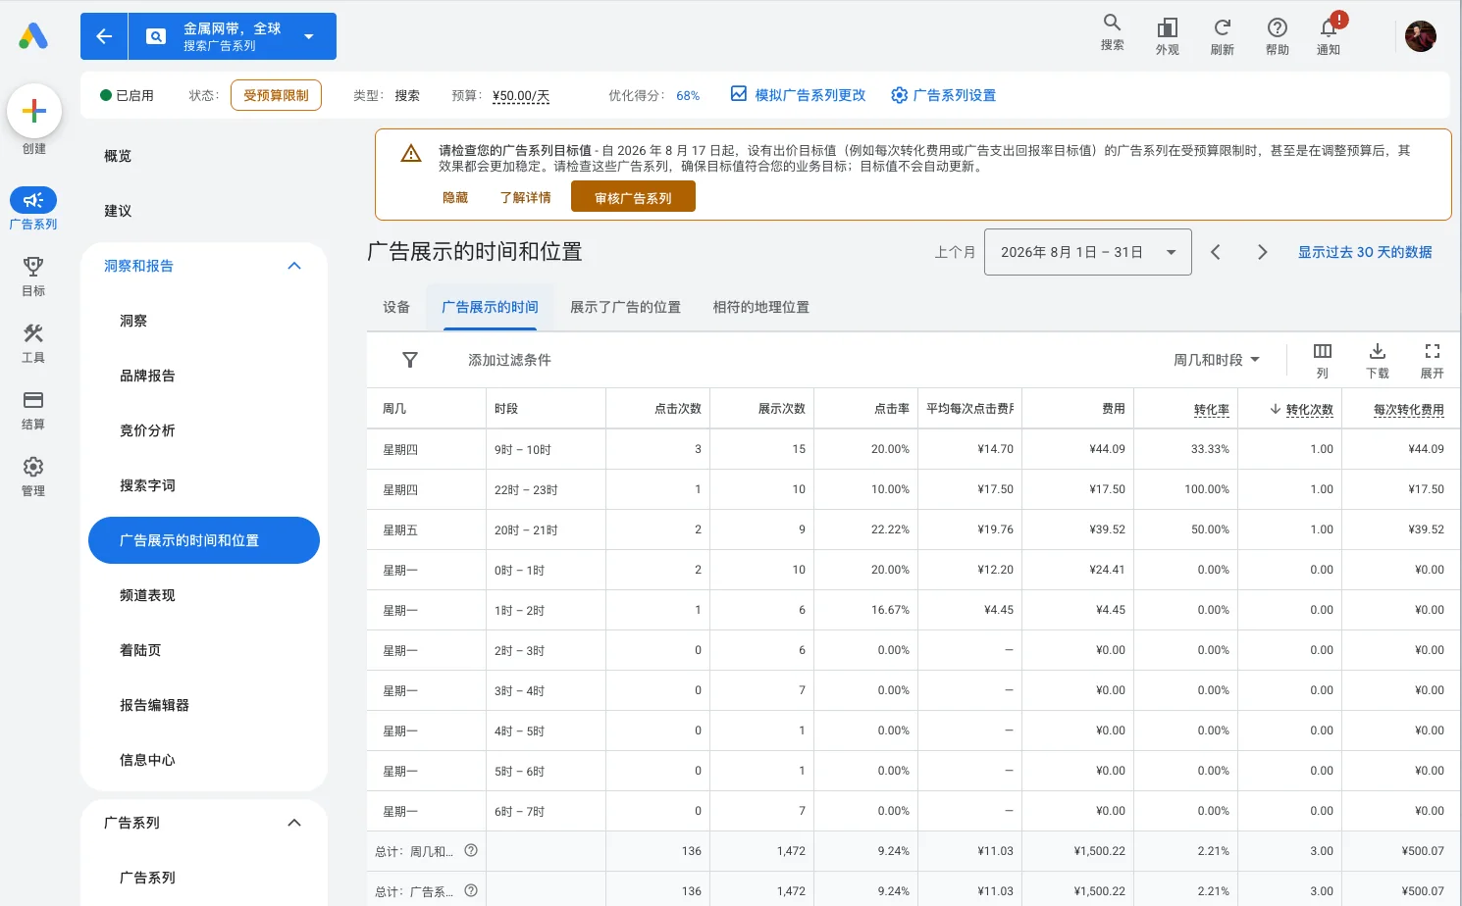Sort by 每次转化费用 column header
This screenshot has height=906, width=1462.
1408,409
